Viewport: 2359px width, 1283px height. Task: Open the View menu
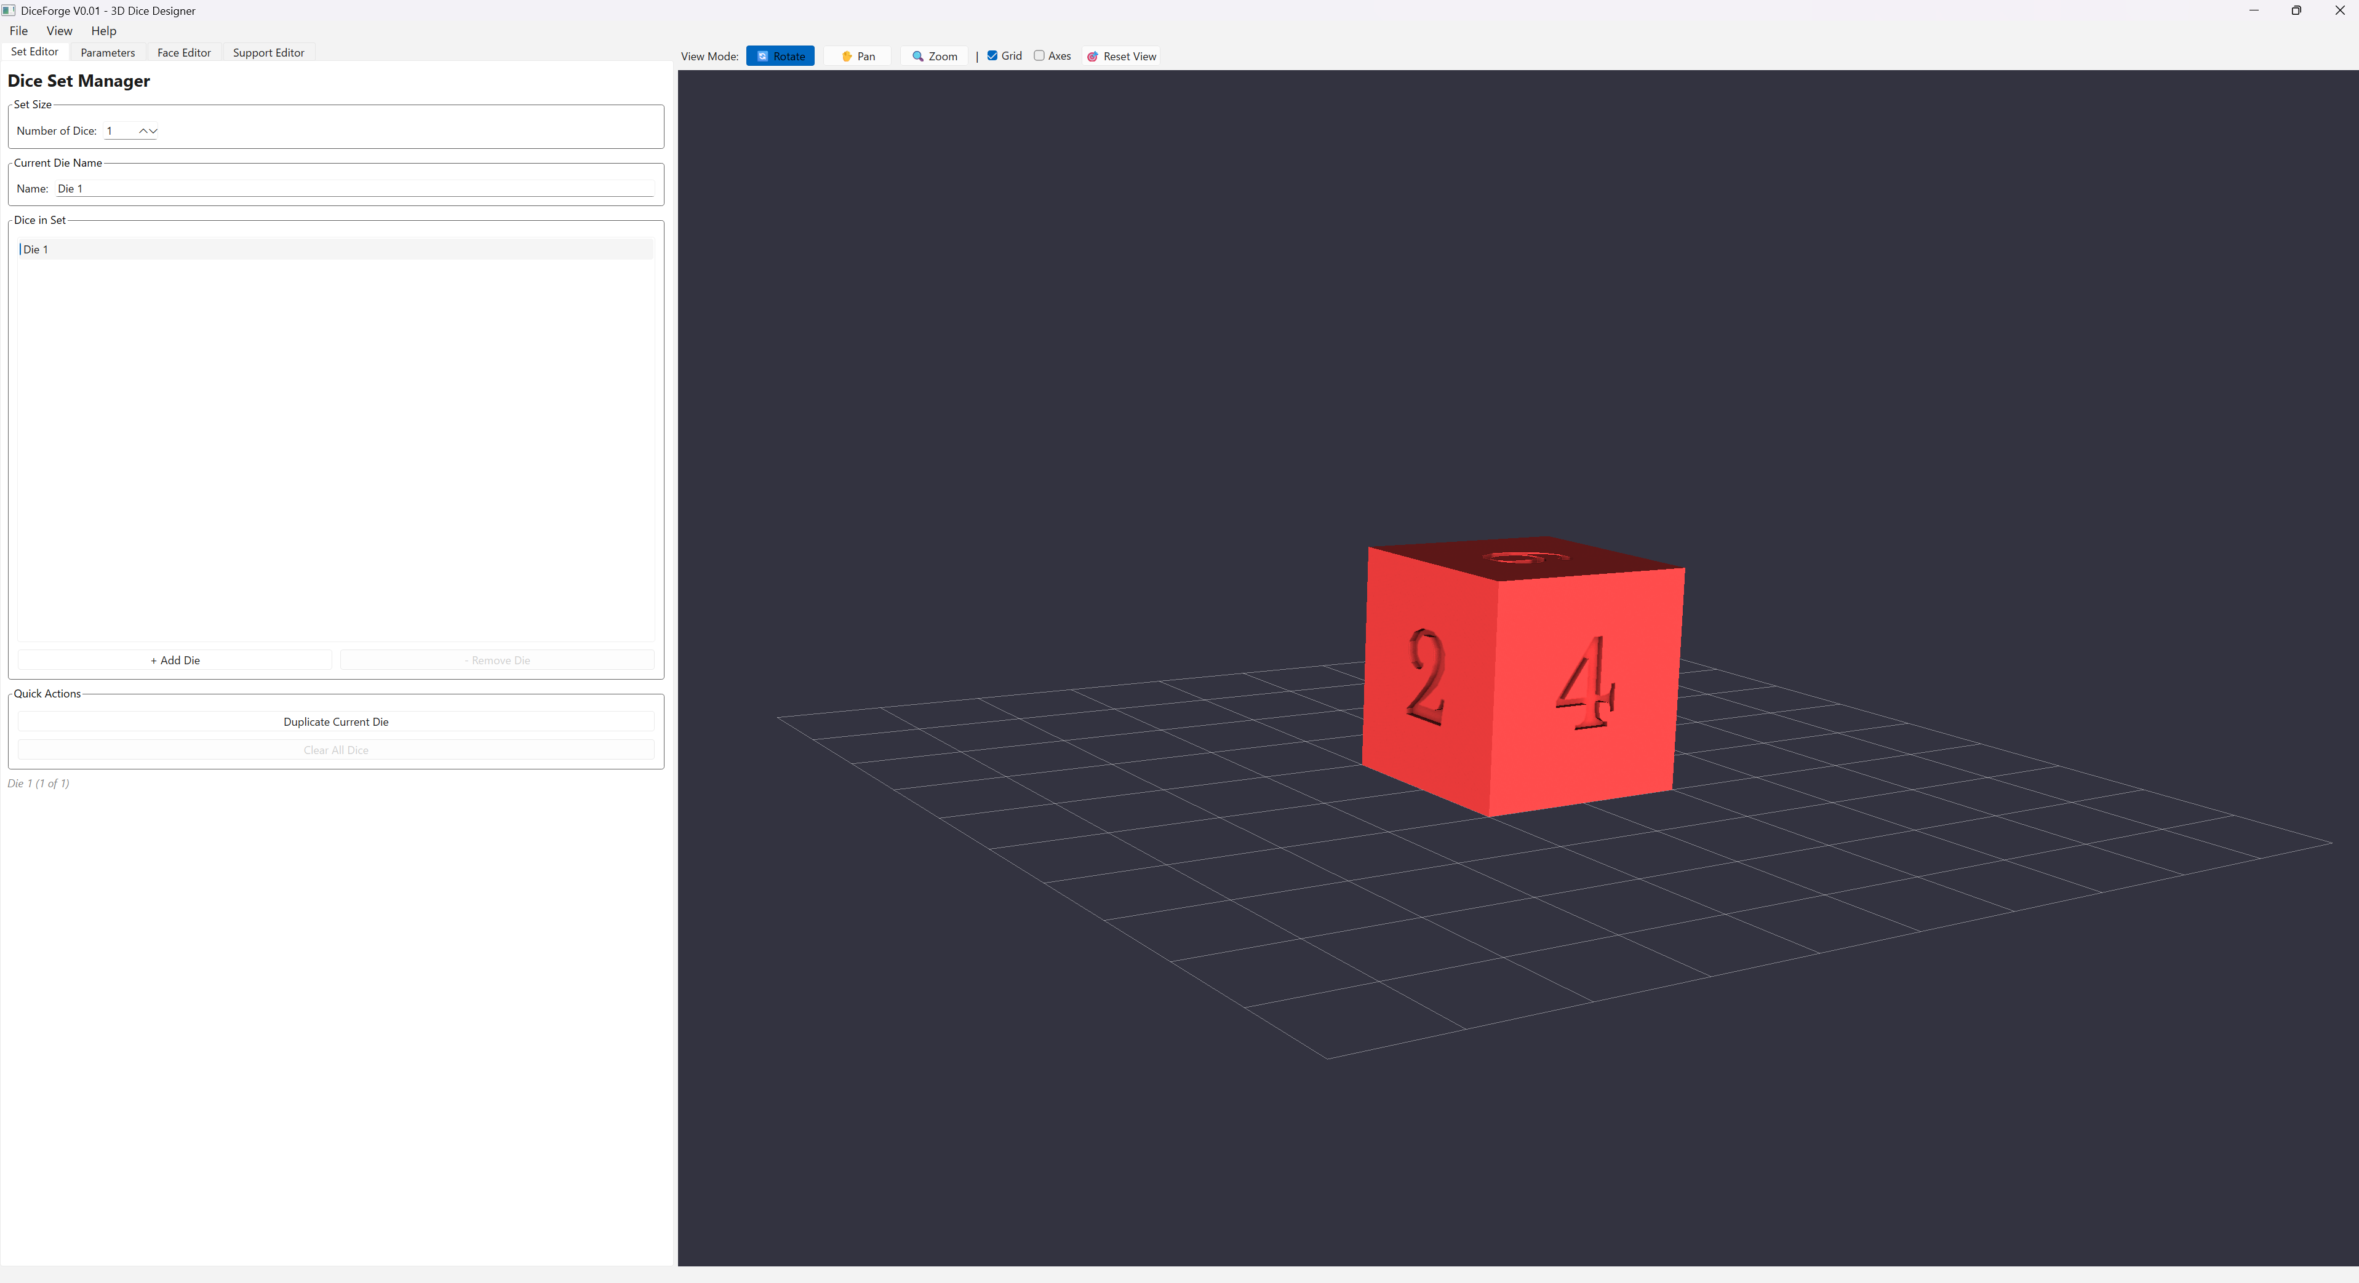click(58, 30)
